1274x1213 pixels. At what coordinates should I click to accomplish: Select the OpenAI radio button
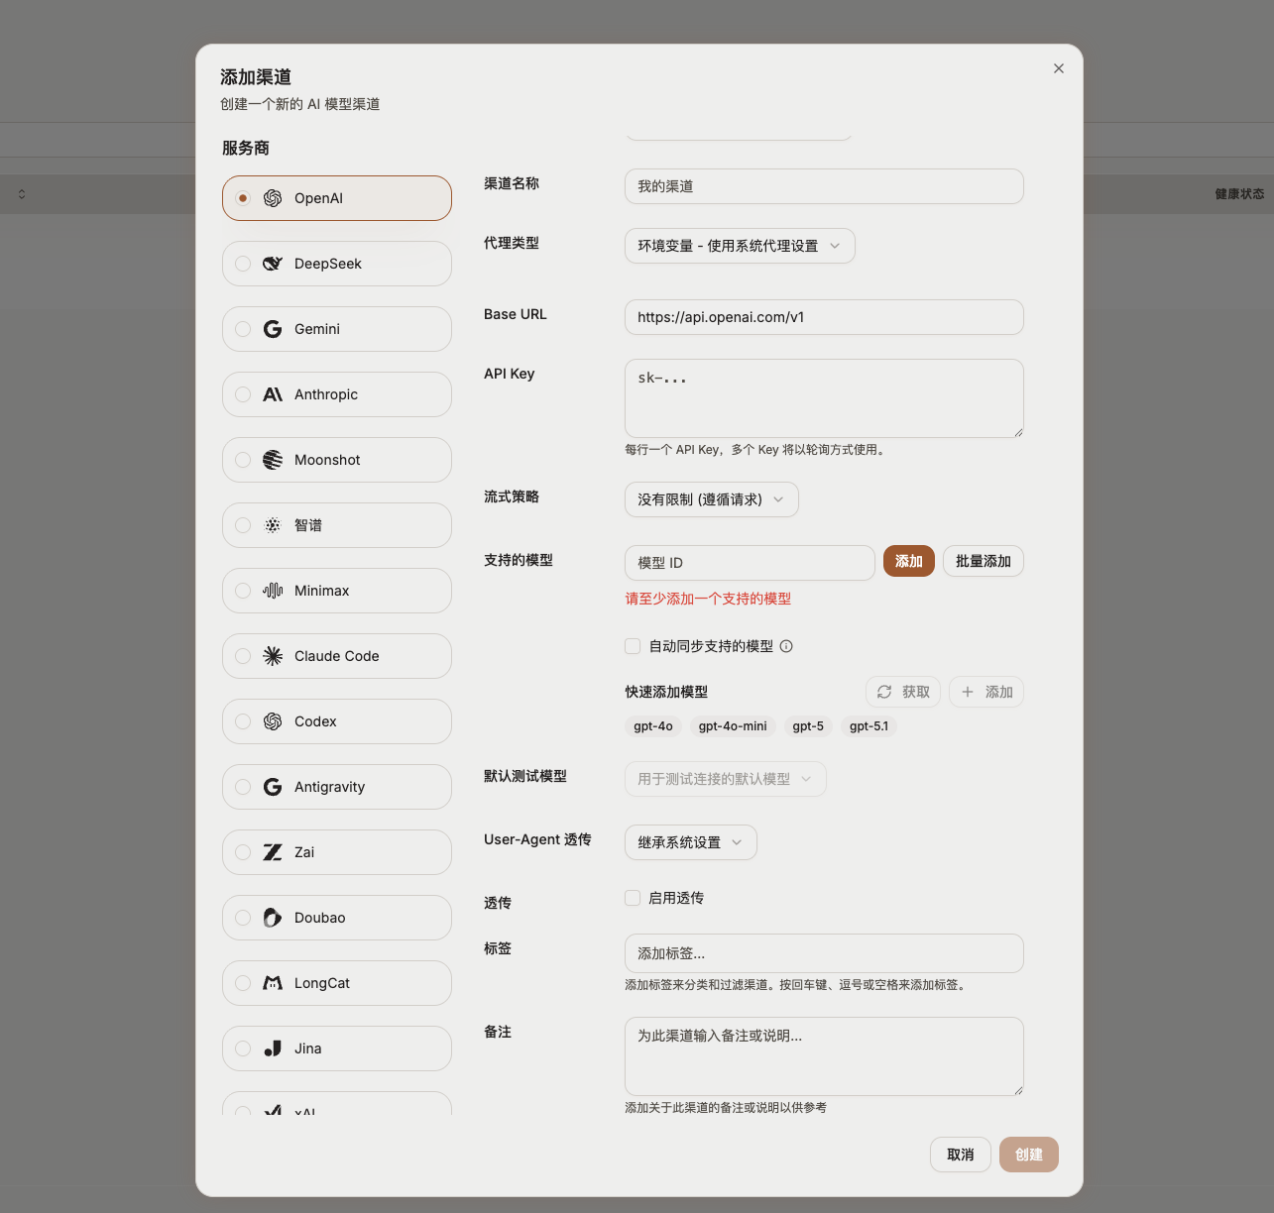point(243,198)
